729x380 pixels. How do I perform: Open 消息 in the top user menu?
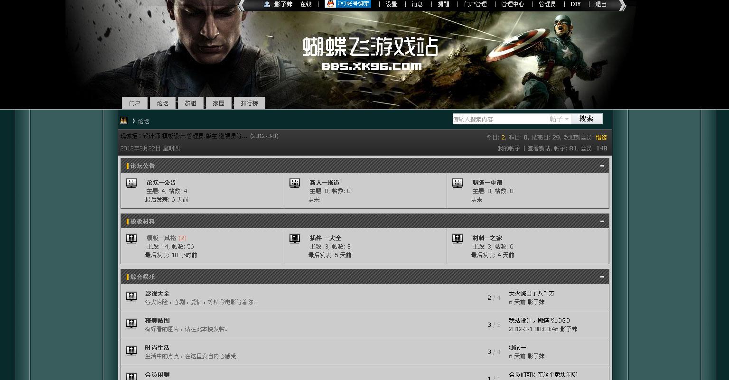[x=418, y=4]
